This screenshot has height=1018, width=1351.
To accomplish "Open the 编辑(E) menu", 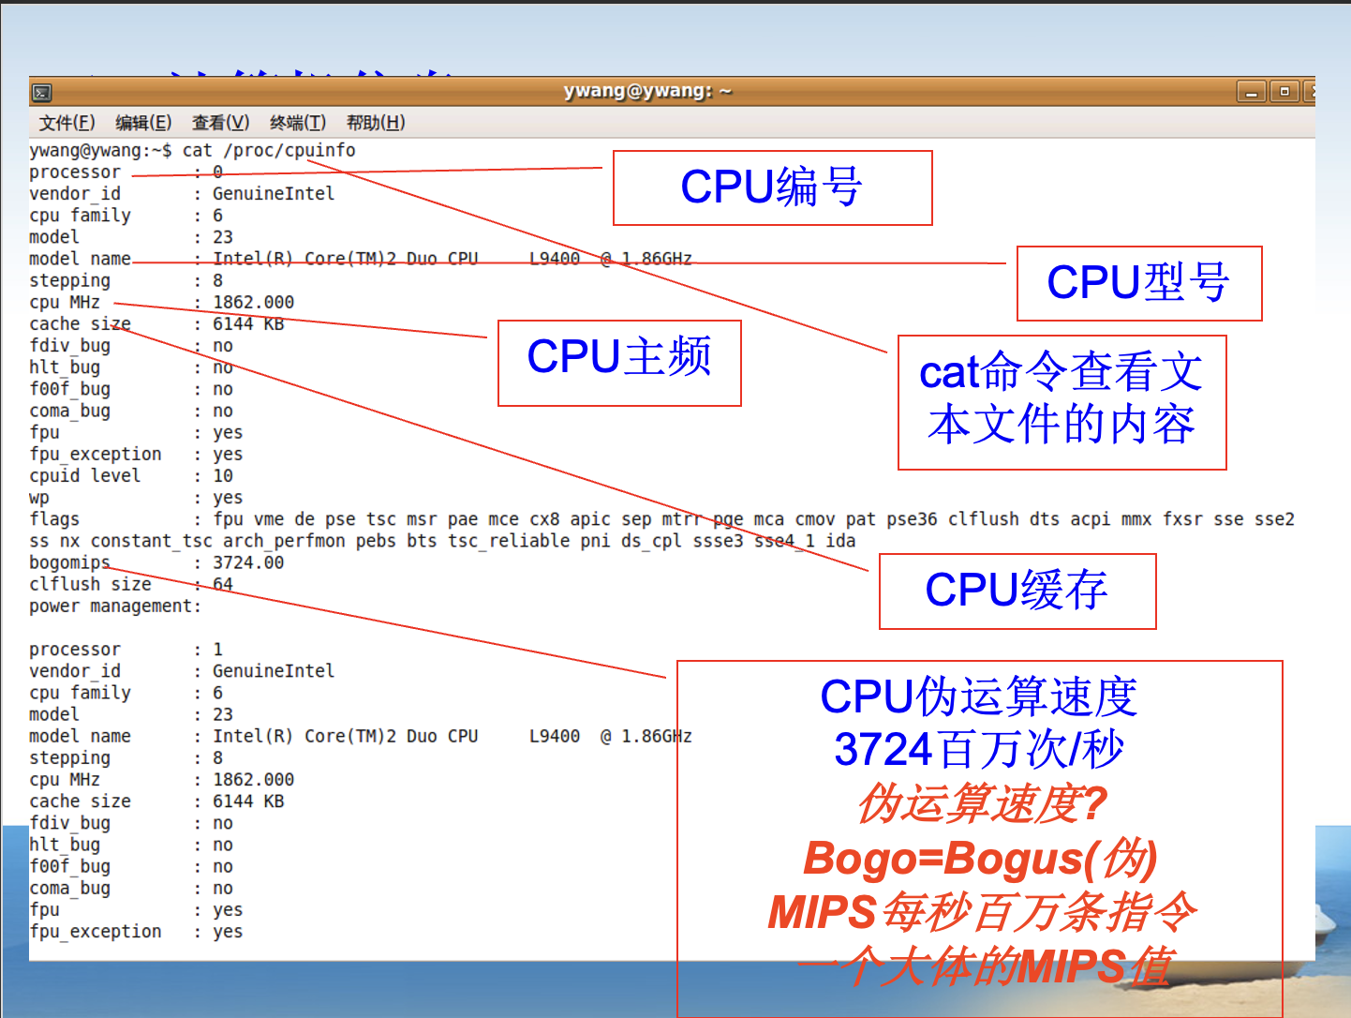I will pyautogui.click(x=143, y=123).
